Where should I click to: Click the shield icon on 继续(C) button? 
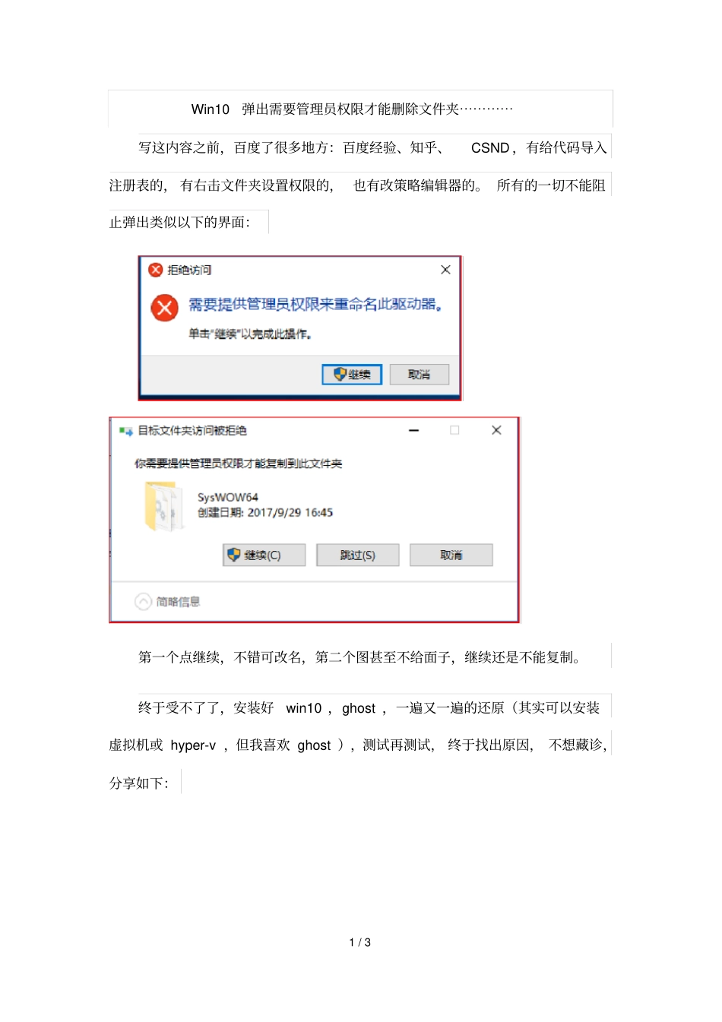[234, 555]
